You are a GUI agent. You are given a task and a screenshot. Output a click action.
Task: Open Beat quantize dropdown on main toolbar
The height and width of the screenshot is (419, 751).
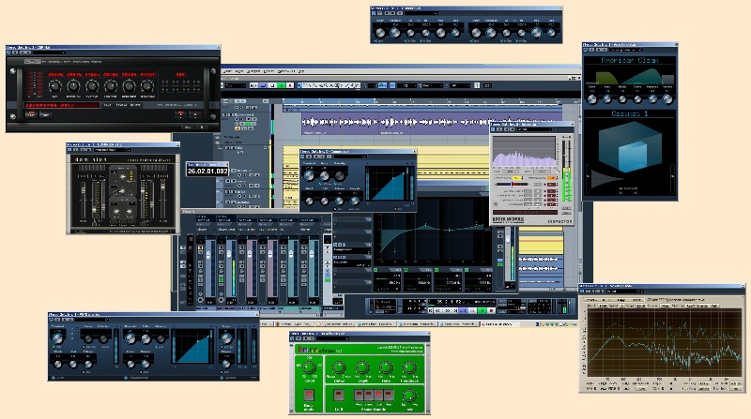(433, 85)
